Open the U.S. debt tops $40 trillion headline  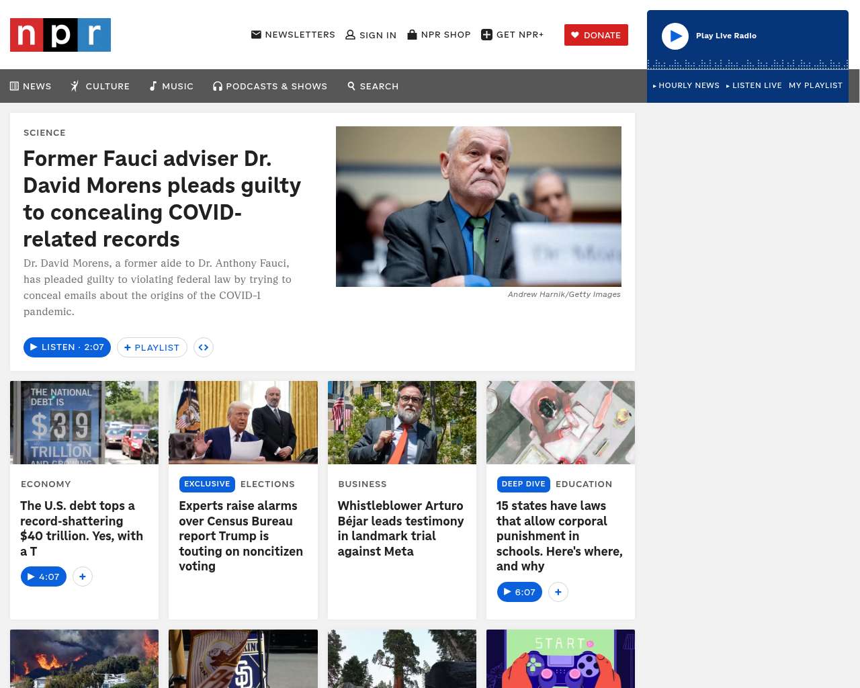82,528
